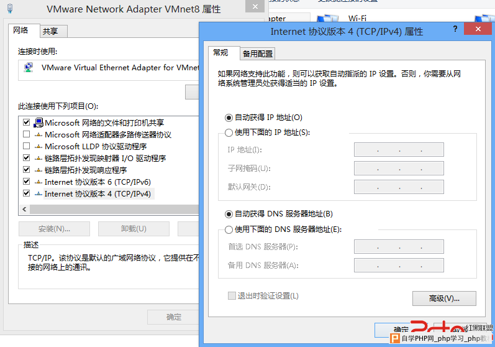Click 链路层拓扑发现响应程序 icon
The width and height of the screenshot is (495, 347).
39,170
